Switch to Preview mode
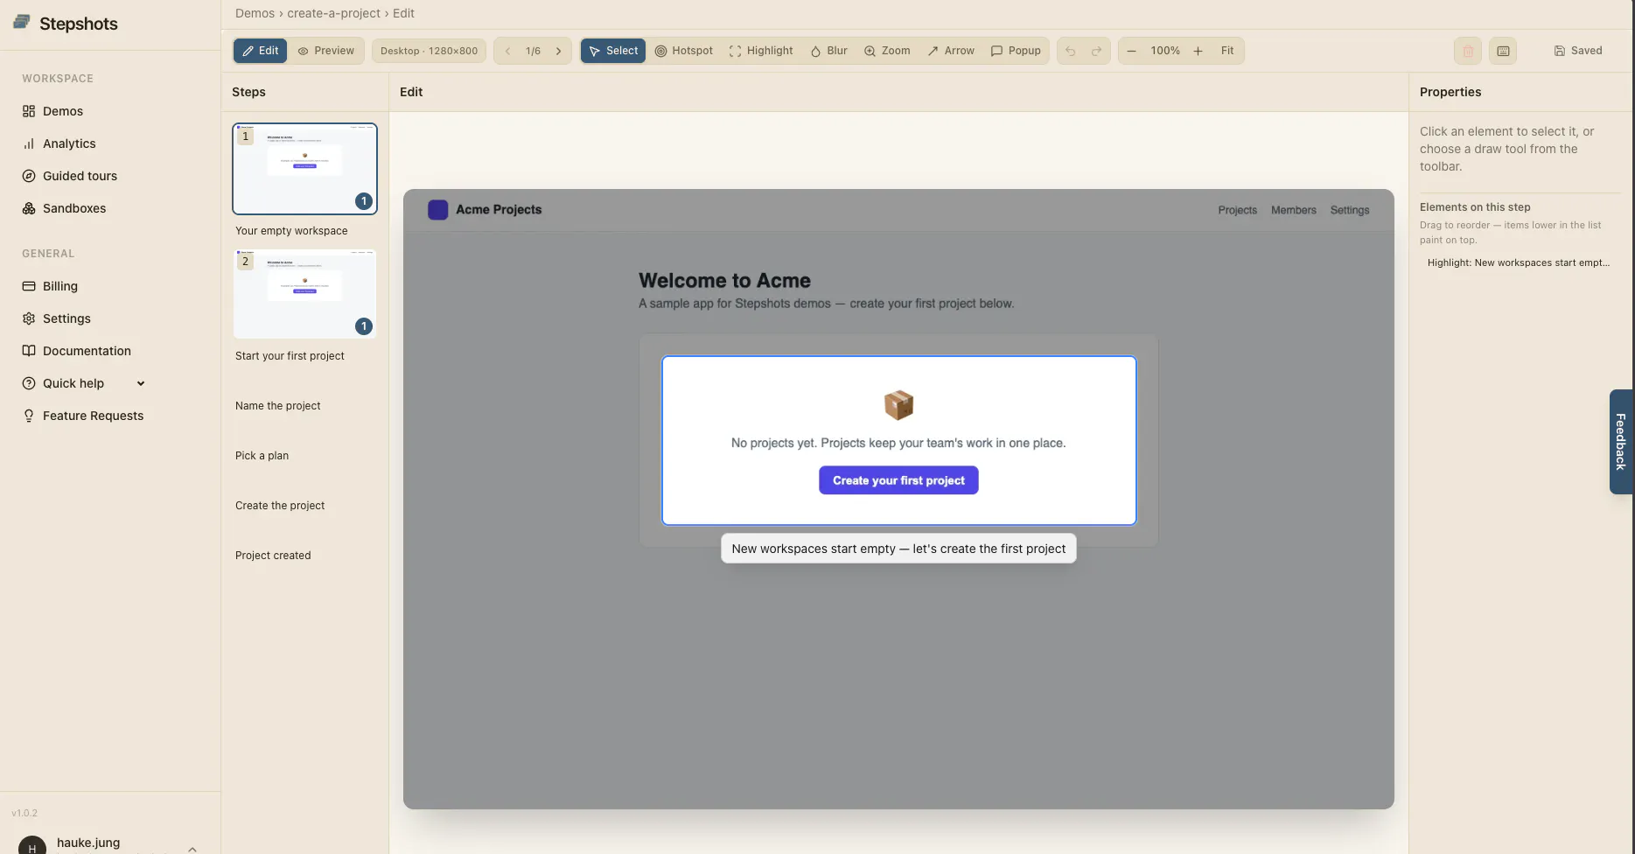 (326, 51)
